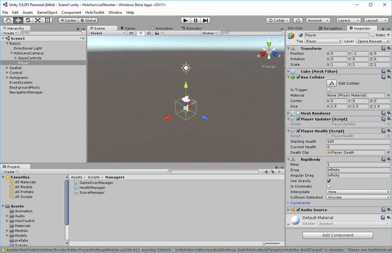392x253 pixels.
Task: Open the Interpolate dropdown
Action: click(x=358, y=192)
